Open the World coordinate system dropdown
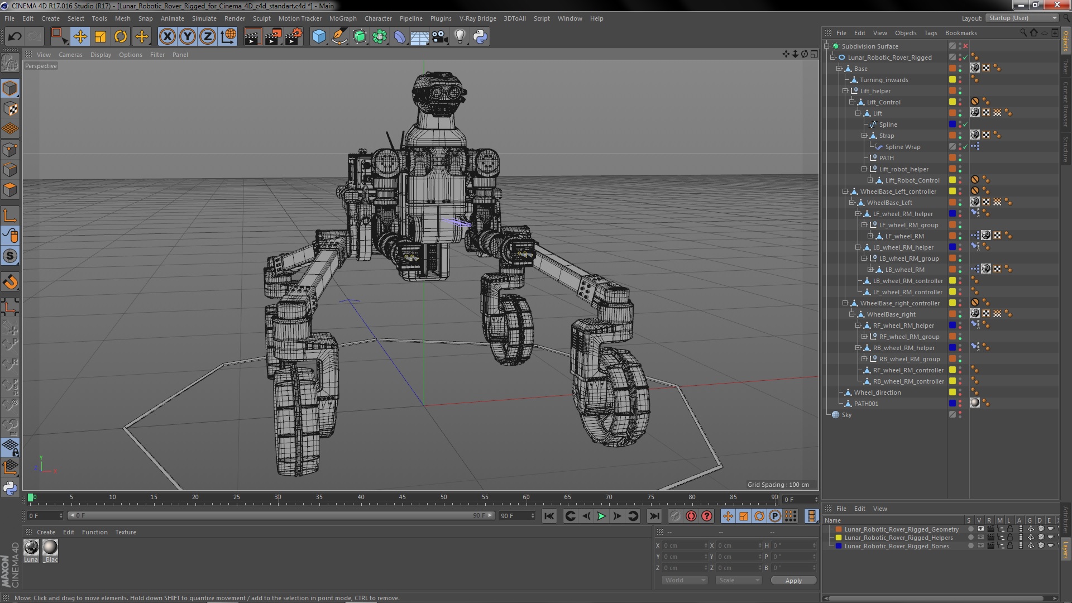Screen dimensions: 1072x603 point(685,580)
